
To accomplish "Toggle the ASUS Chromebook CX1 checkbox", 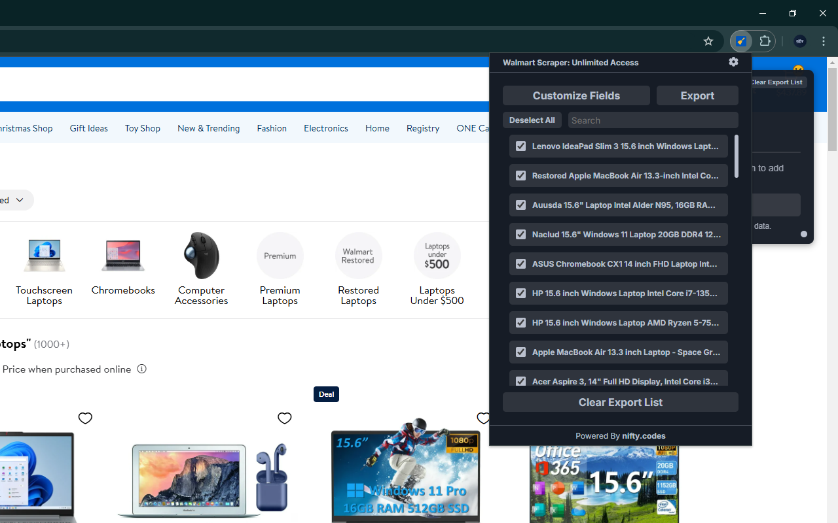I will [x=520, y=263].
